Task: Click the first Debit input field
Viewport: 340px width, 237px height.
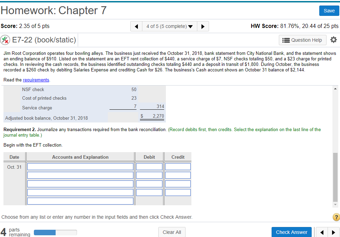Action: coord(149,166)
